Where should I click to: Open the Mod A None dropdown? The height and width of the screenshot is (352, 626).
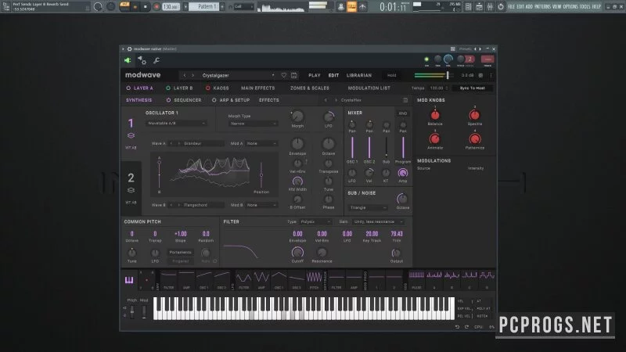point(261,143)
